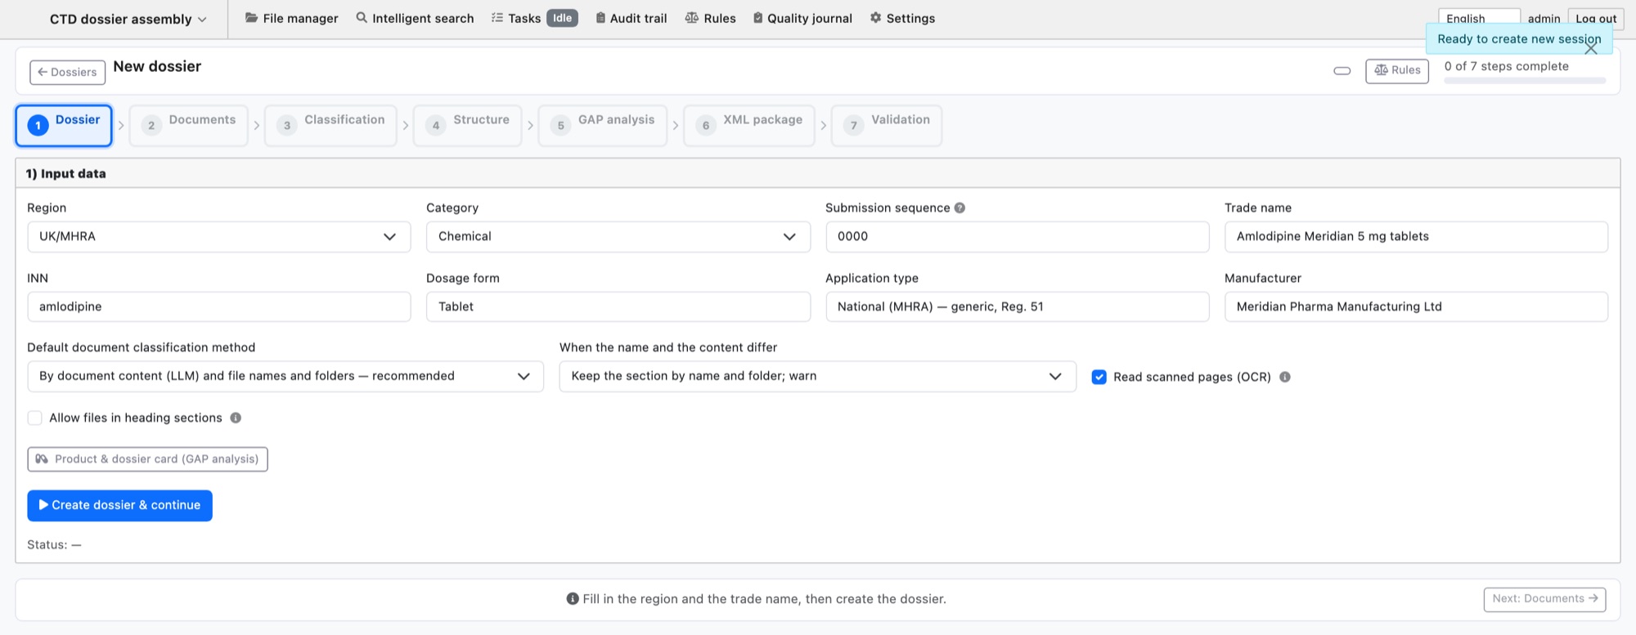Screen dimensions: 1636x635
Task: Close the Ready to create new session notification
Action: [1591, 49]
